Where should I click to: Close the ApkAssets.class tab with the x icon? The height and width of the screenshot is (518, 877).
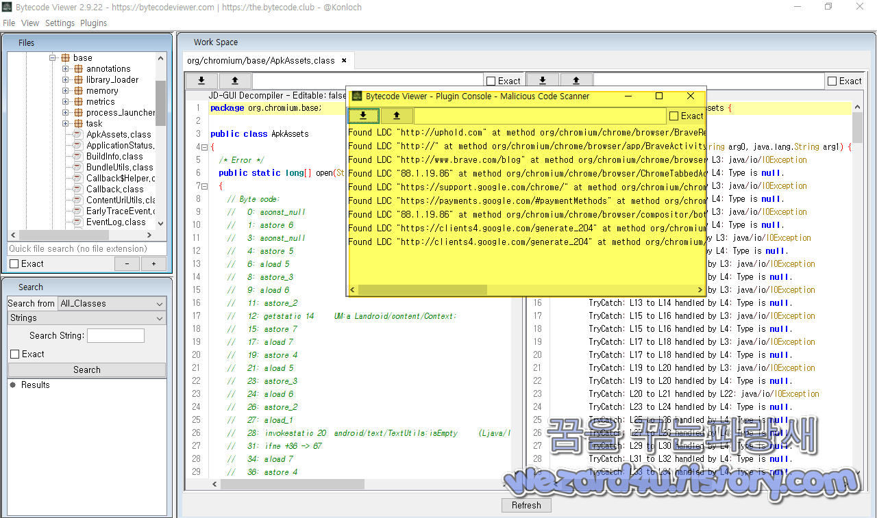[344, 60]
